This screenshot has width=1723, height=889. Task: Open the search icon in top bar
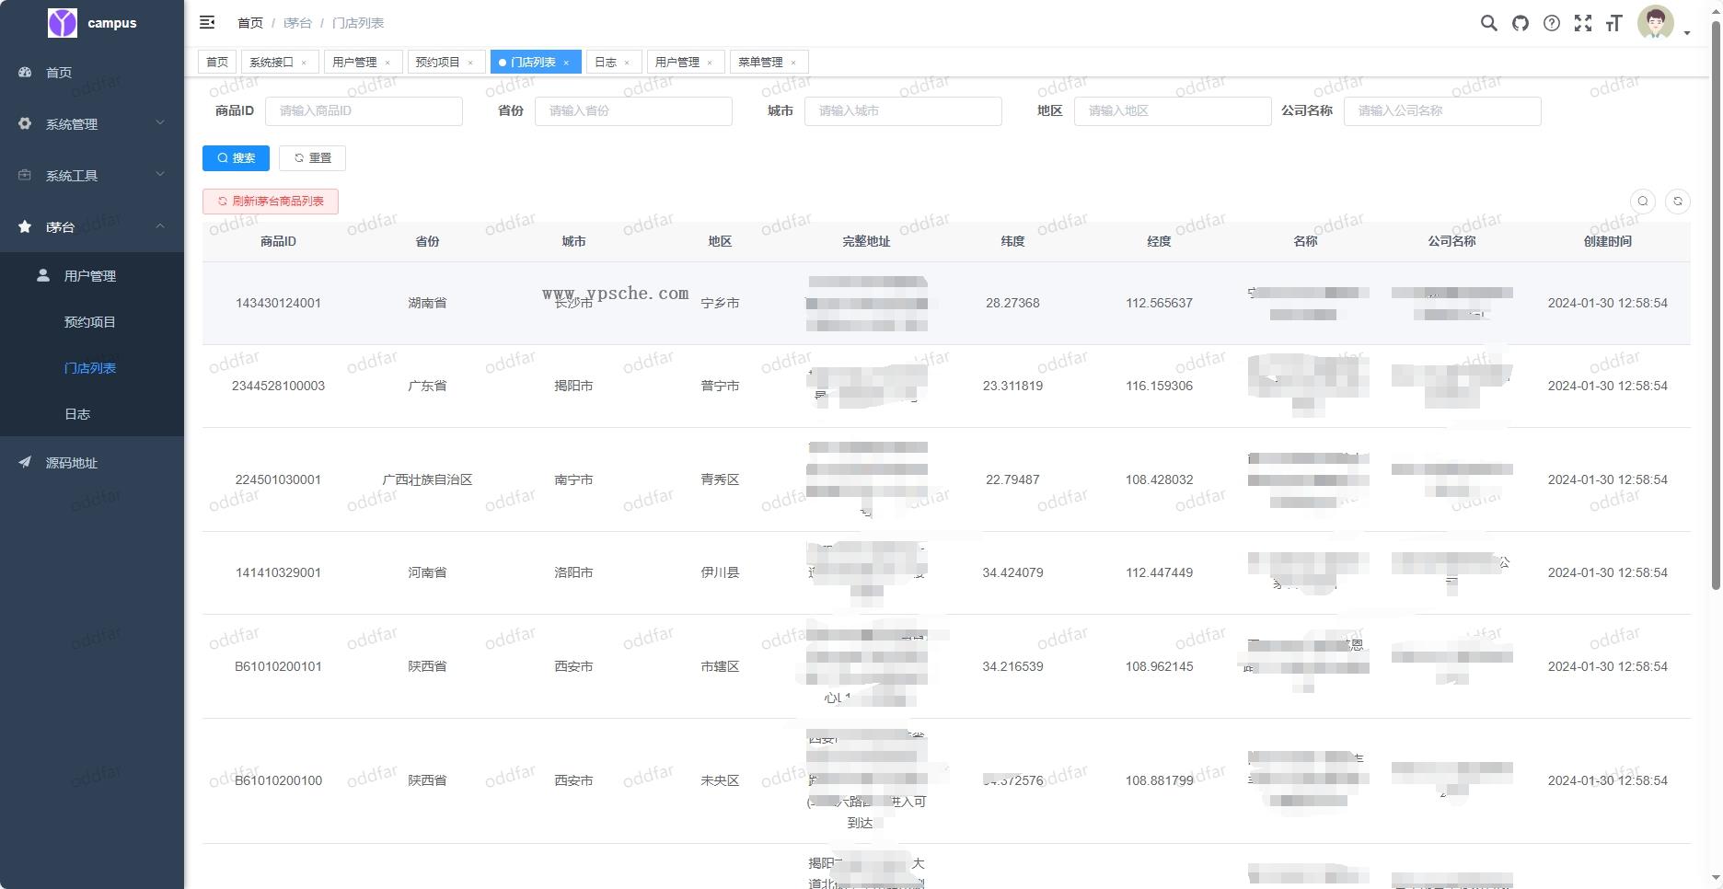pos(1488,23)
